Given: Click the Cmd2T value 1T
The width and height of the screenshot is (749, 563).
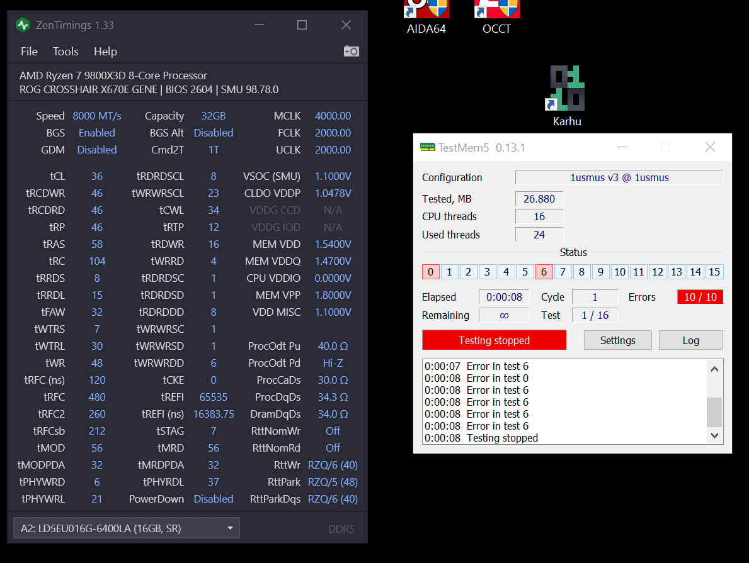Looking at the screenshot, I should [214, 150].
